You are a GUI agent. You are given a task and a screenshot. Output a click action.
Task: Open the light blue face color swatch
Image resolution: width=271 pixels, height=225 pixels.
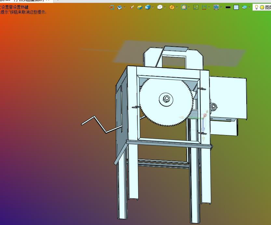coord(236,7)
